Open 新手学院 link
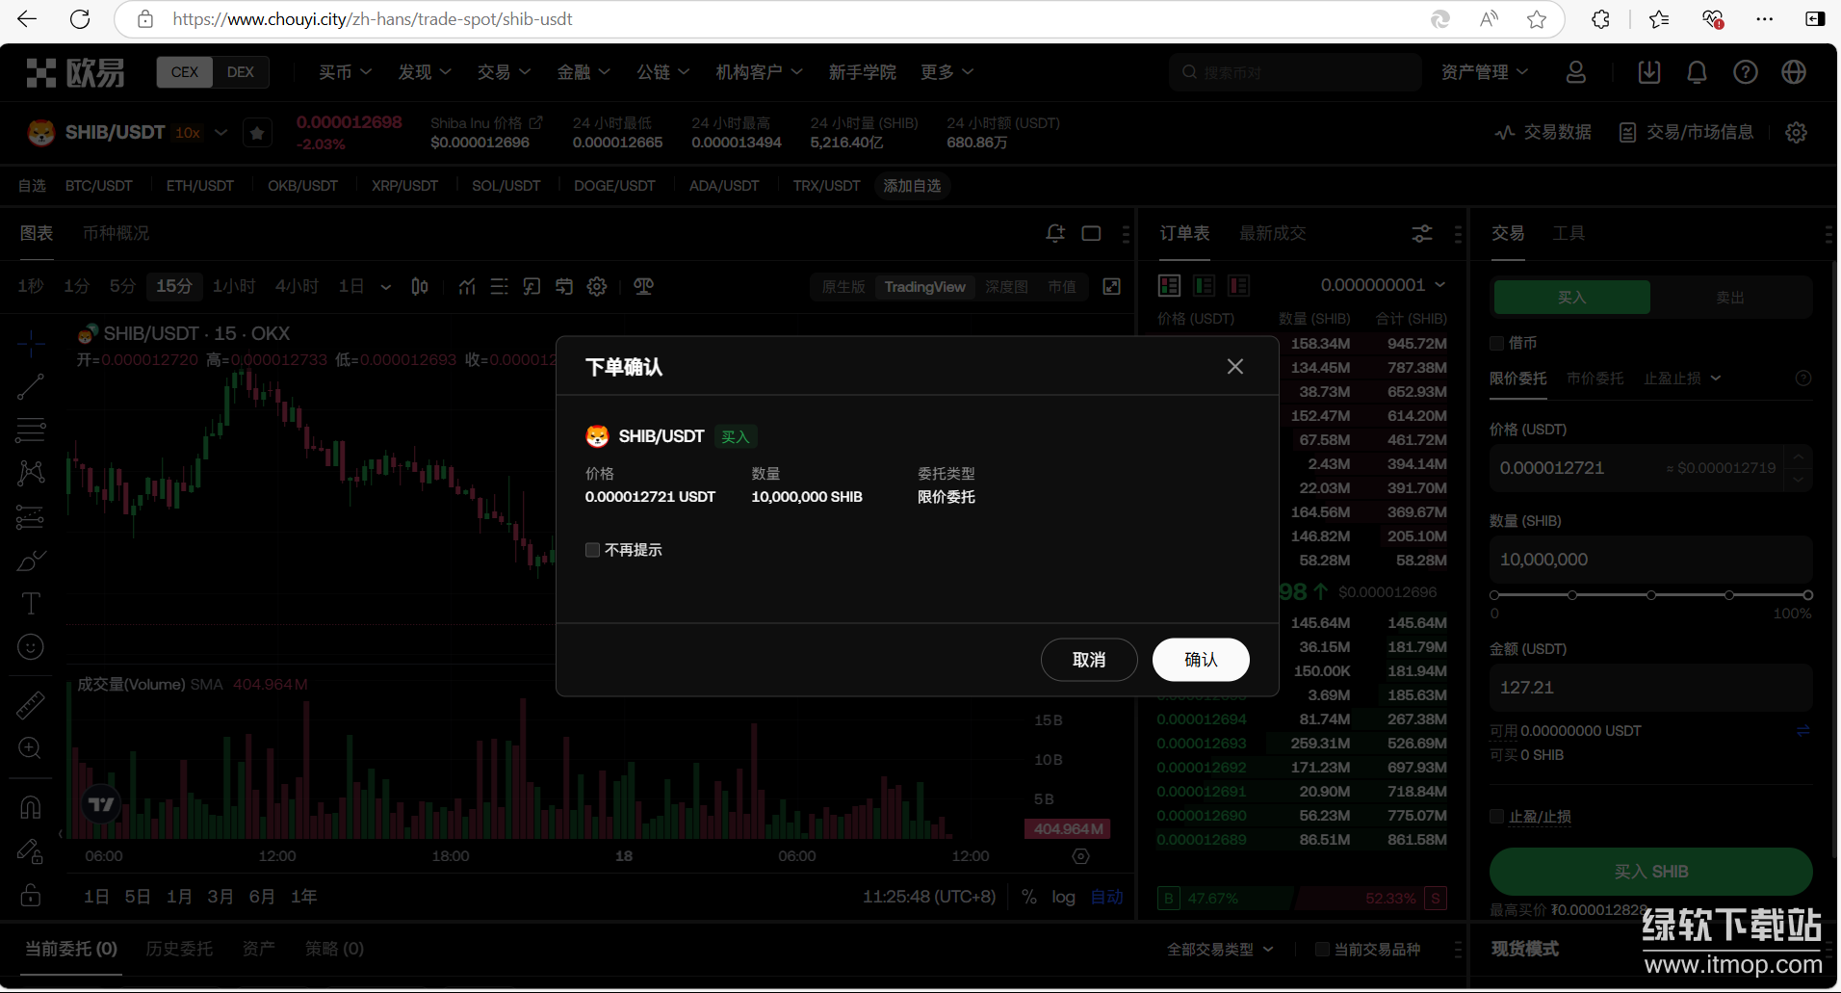The width and height of the screenshot is (1841, 993). 862,72
